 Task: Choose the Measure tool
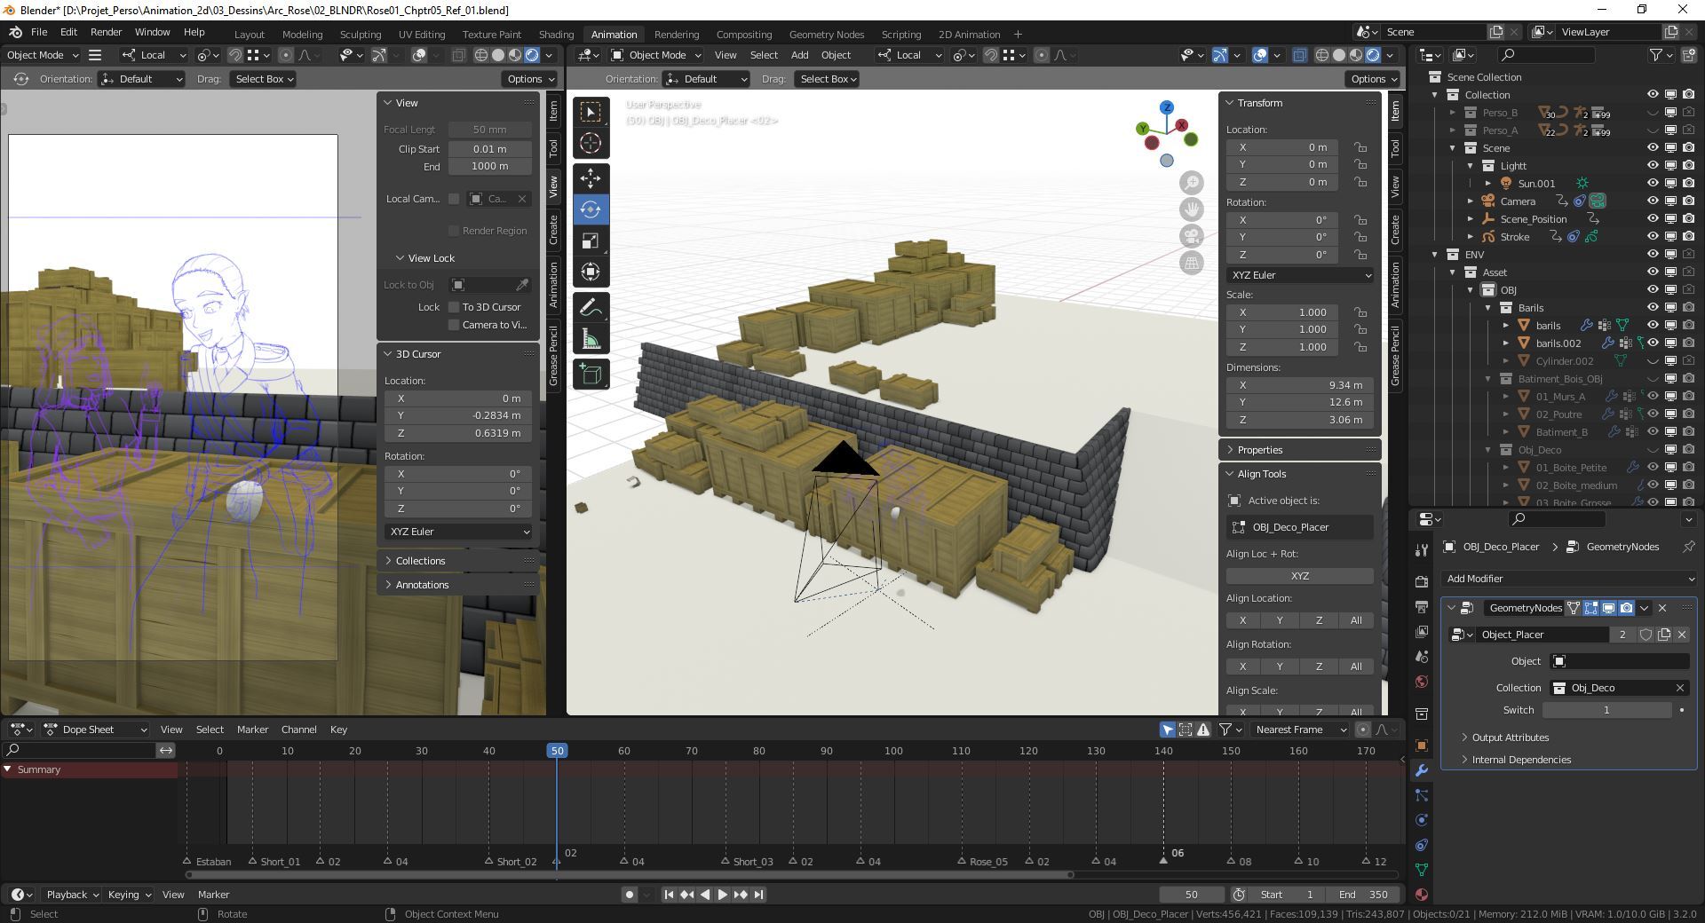click(x=591, y=339)
